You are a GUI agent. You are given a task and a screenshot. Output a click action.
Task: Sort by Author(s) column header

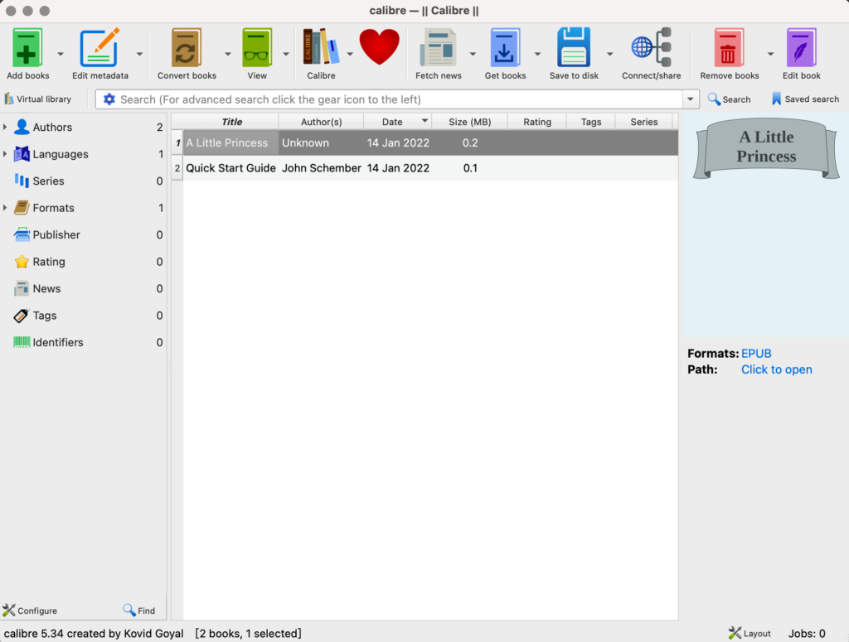click(x=321, y=122)
